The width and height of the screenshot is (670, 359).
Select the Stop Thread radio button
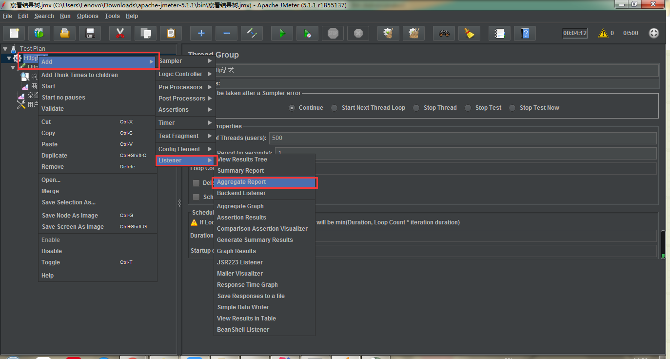pyautogui.click(x=416, y=108)
